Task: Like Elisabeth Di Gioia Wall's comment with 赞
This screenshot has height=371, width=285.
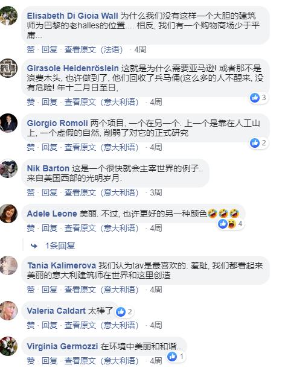Action: (x=31, y=49)
